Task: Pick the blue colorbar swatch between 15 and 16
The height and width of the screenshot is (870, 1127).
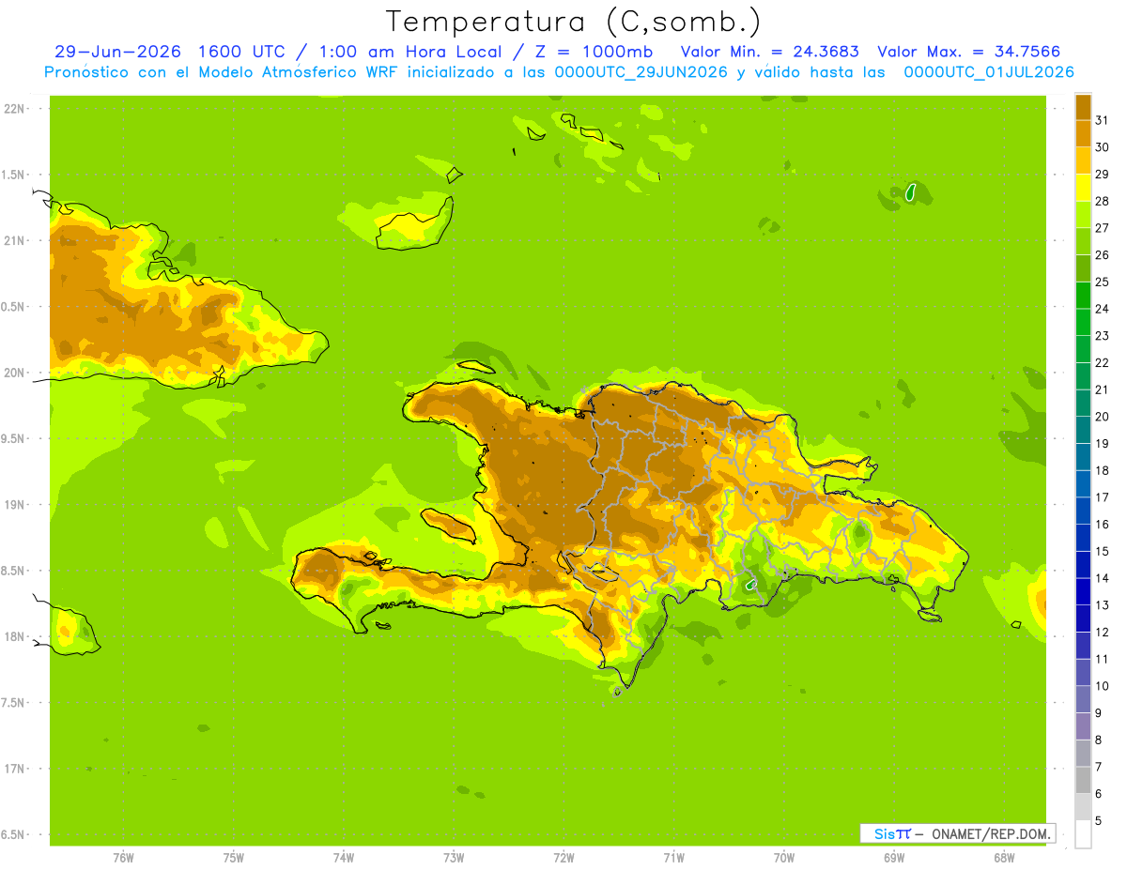Action: (x=1083, y=538)
